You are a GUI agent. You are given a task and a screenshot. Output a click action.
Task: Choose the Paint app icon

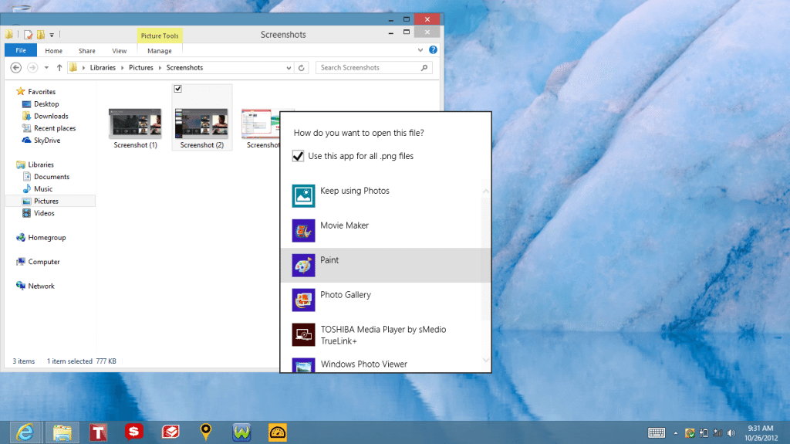pyautogui.click(x=303, y=266)
